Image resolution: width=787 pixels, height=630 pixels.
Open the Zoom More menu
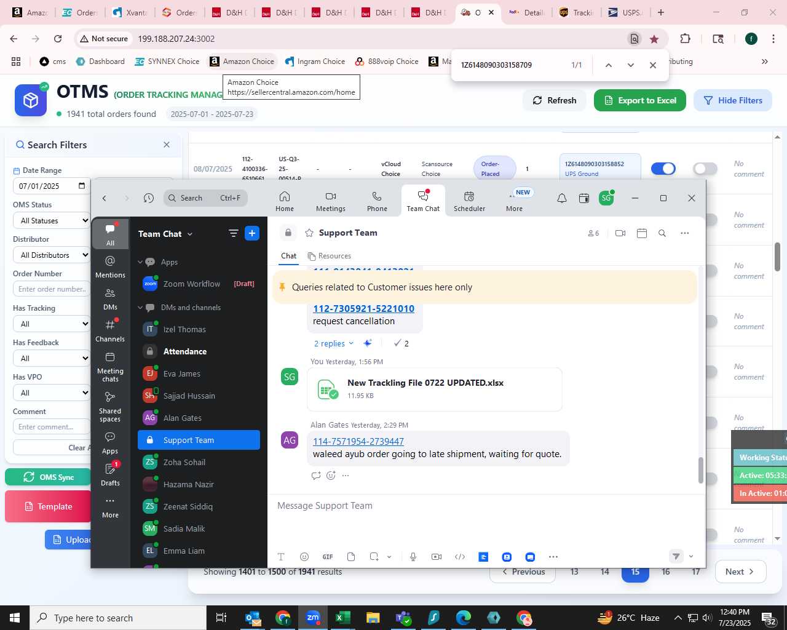[515, 201]
